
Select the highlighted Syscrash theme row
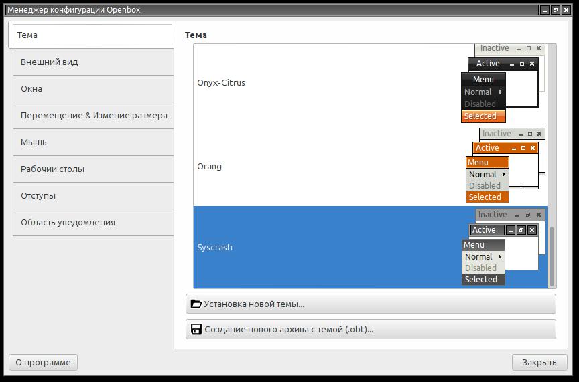click(371, 247)
